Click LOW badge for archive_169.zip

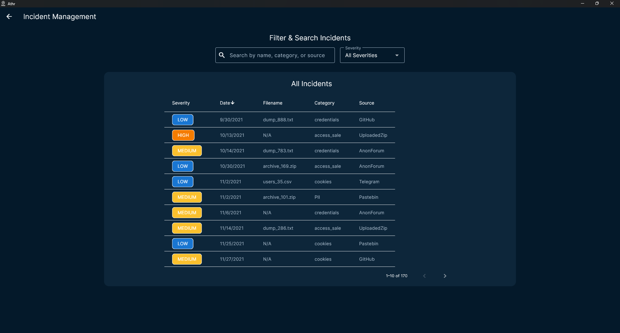pos(183,166)
